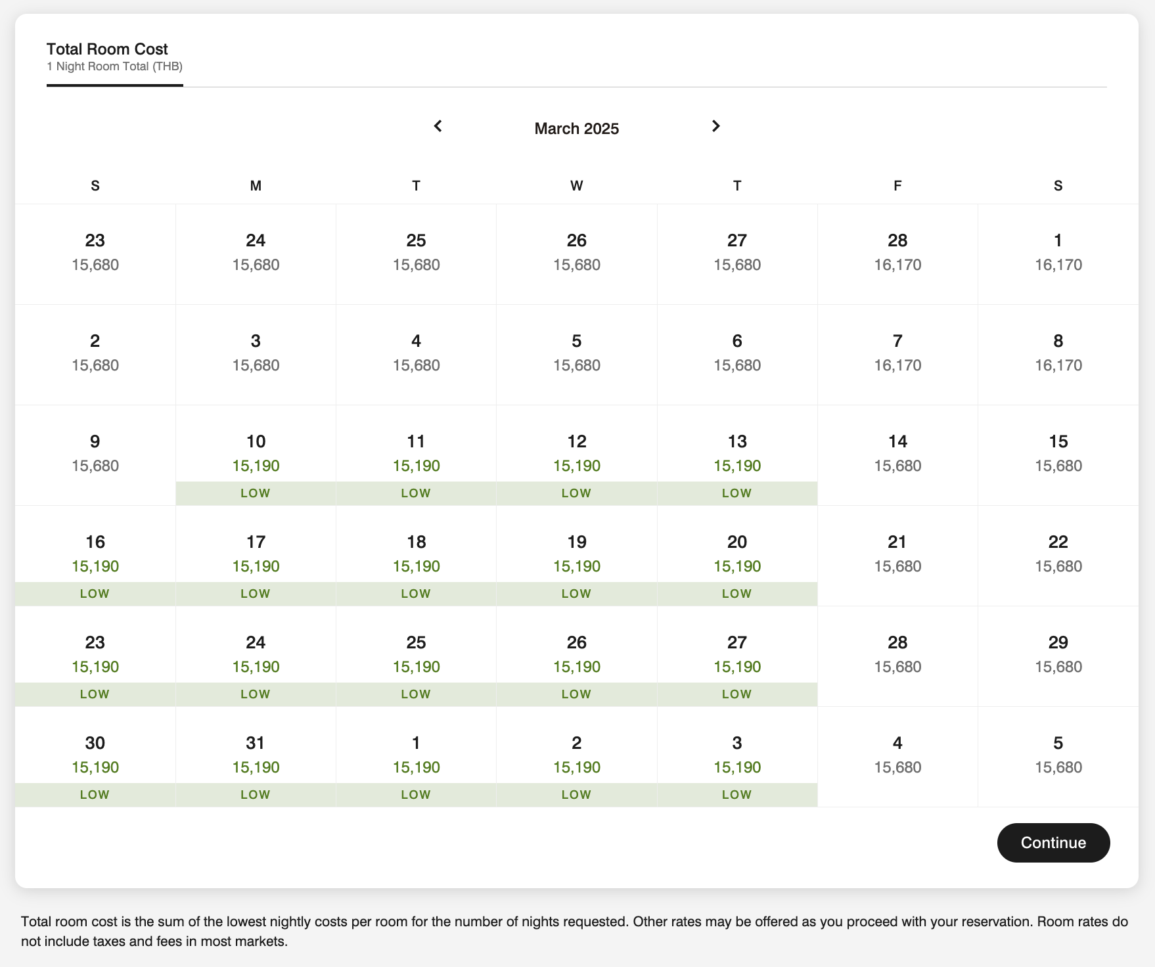Viewport: 1155px width, 967px height.
Task: Choose Wednesday March 5 date
Action: pyautogui.click(x=576, y=354)
